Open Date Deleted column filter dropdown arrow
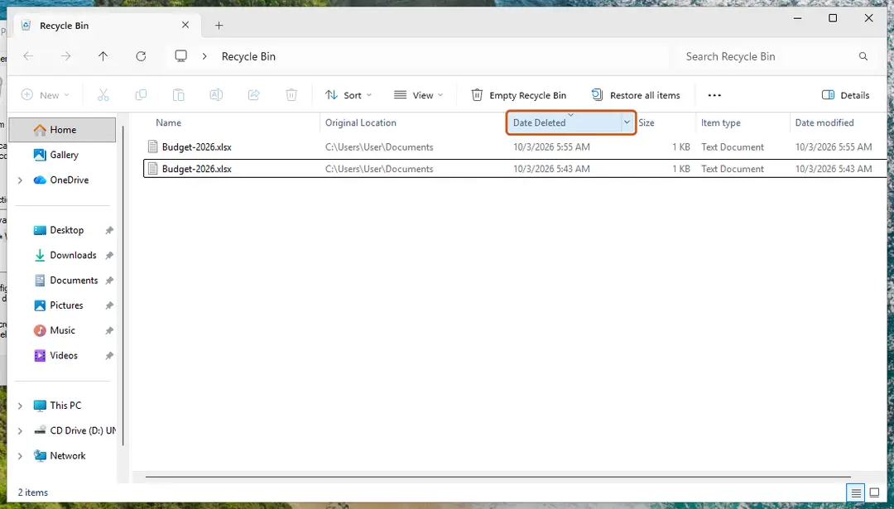This screenshot has width=894, height=509. [627, 122]
